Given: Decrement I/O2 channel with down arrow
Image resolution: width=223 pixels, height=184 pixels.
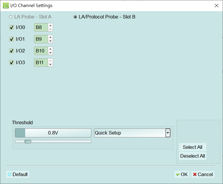Looking at the screenshot, I should pyautogui.click(x=50, y=53).
